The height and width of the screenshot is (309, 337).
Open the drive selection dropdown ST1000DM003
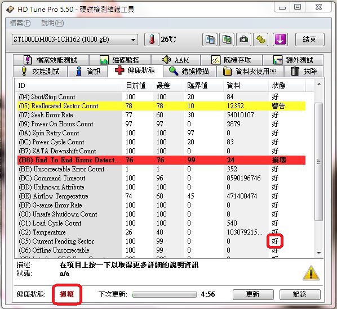tap(75, 39)
